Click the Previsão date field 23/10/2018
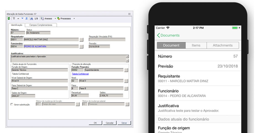The height and width of the screenshot is (133, 257). click(x=99, y=47)
